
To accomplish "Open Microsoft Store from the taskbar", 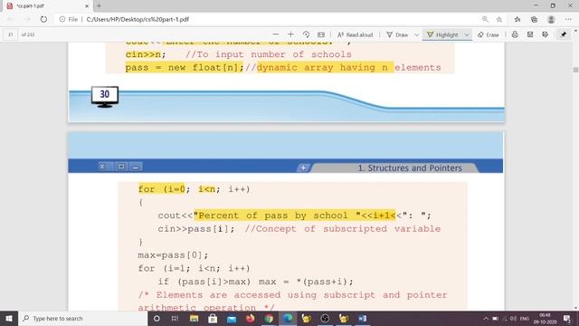I will (213, 318).
